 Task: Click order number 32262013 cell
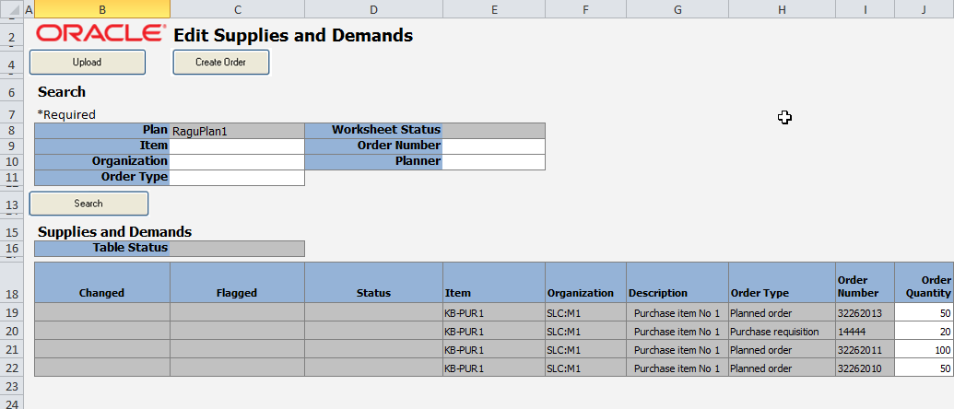pos(865,312)
